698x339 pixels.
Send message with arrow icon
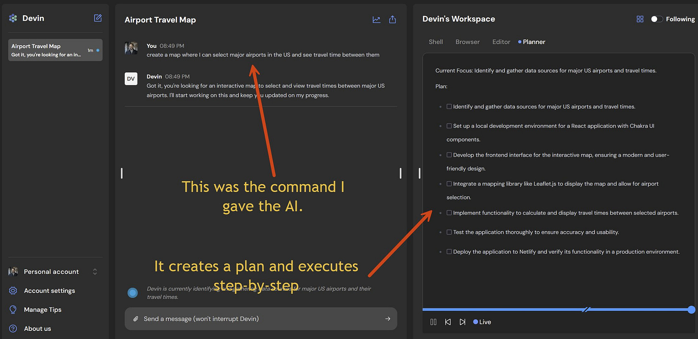tap(388, 319)
